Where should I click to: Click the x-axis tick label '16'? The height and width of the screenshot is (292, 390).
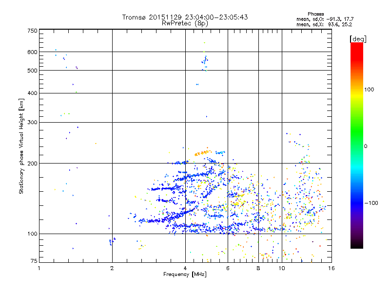pos(331,268)
